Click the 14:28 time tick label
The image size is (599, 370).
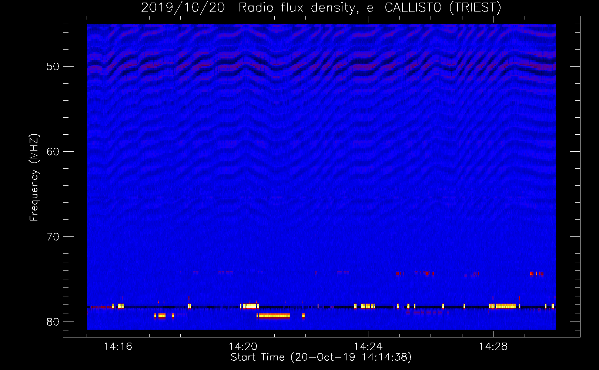pyautogui.click(x=493, y=347)
